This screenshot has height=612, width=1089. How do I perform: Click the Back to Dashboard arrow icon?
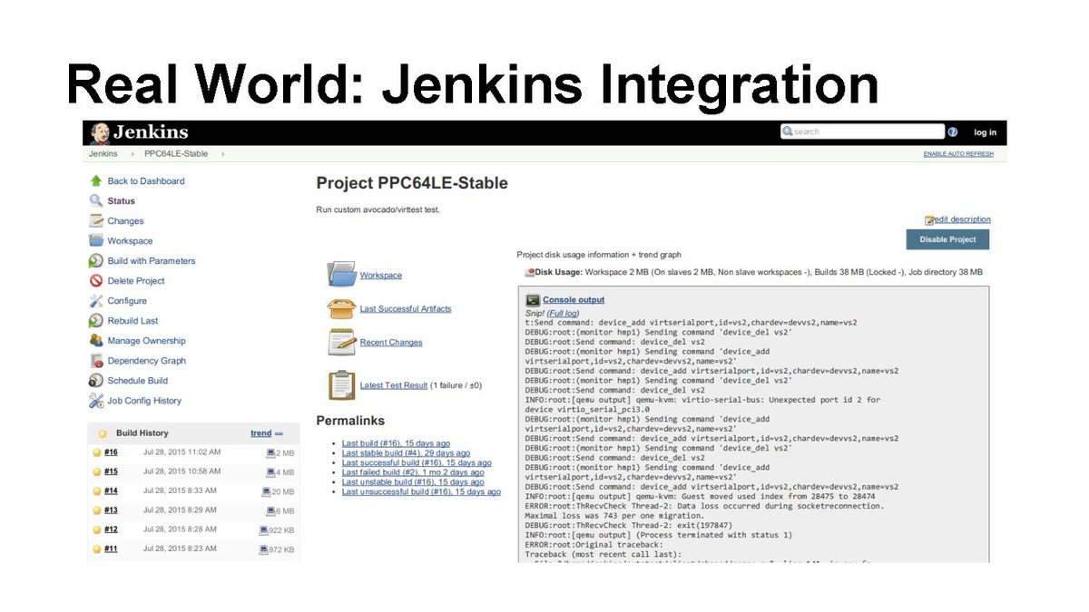pos(96,181)
